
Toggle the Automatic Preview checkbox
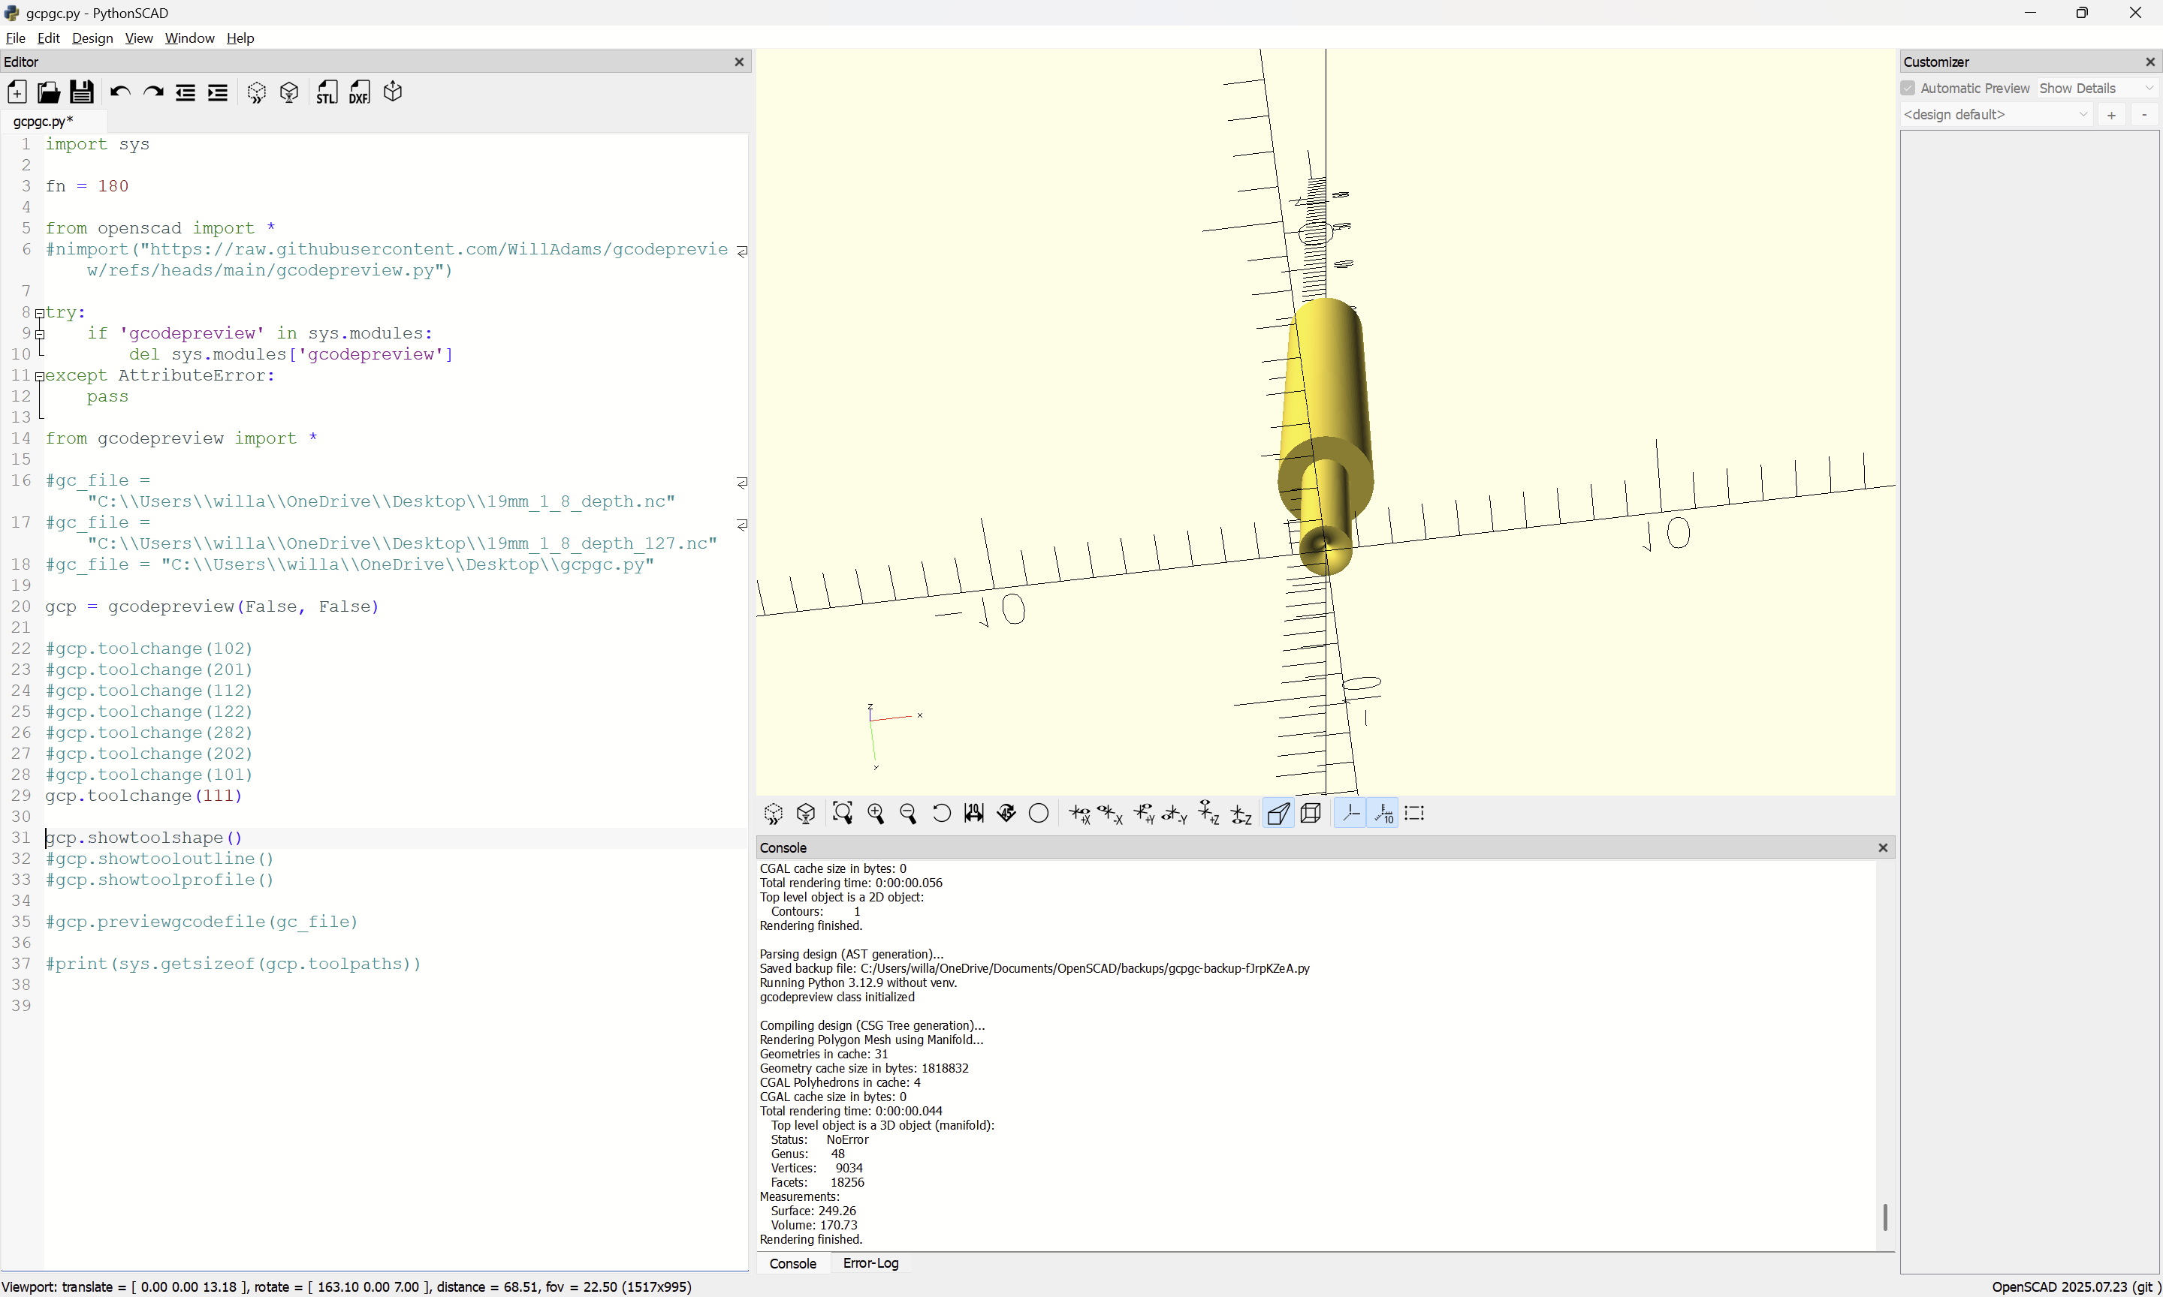1908,89
